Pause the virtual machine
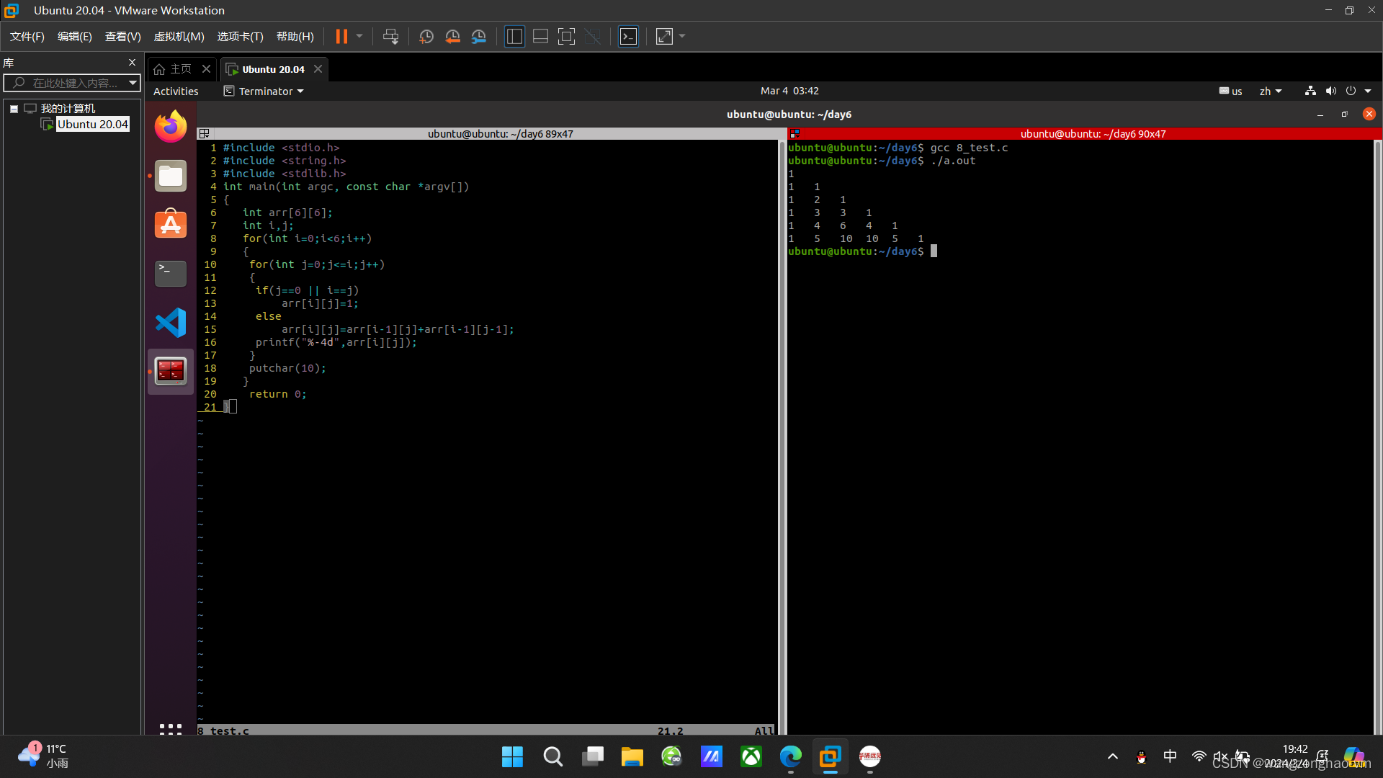Viewport: 1383px width, 778px height. (341, 37)
